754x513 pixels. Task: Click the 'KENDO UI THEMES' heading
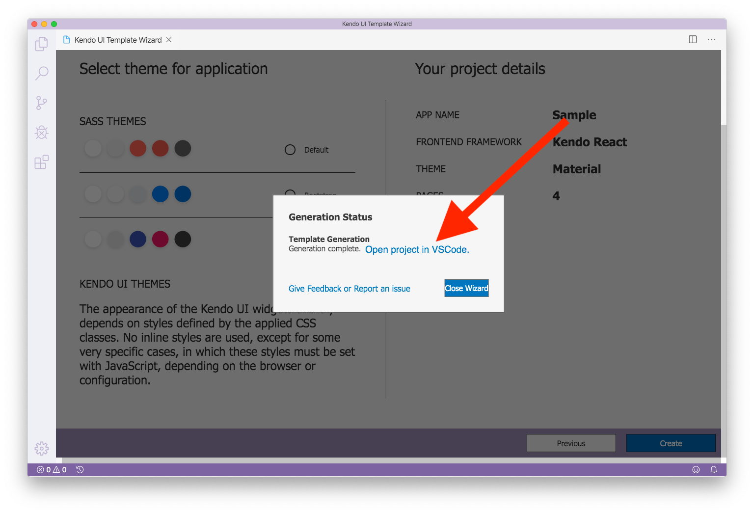point(125,284)
